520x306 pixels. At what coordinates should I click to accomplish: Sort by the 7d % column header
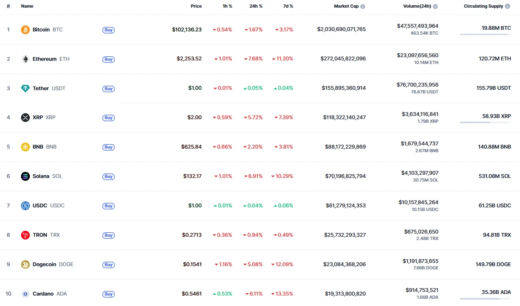pyautogui.click(x=288, y=6)
